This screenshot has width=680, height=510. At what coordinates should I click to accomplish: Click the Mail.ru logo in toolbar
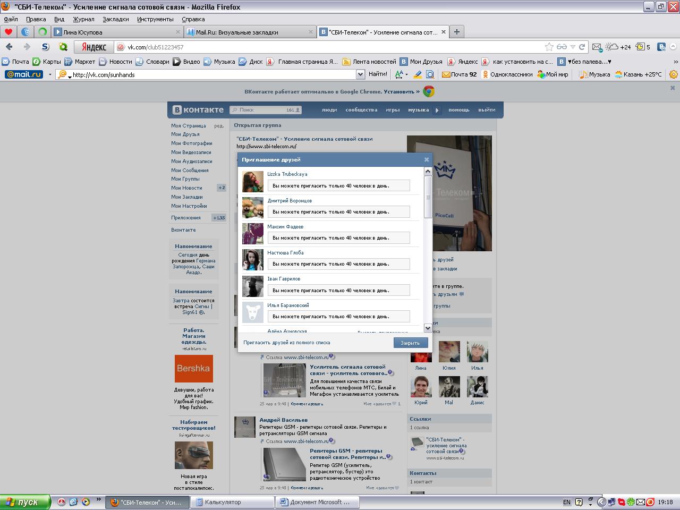point(23,74)
